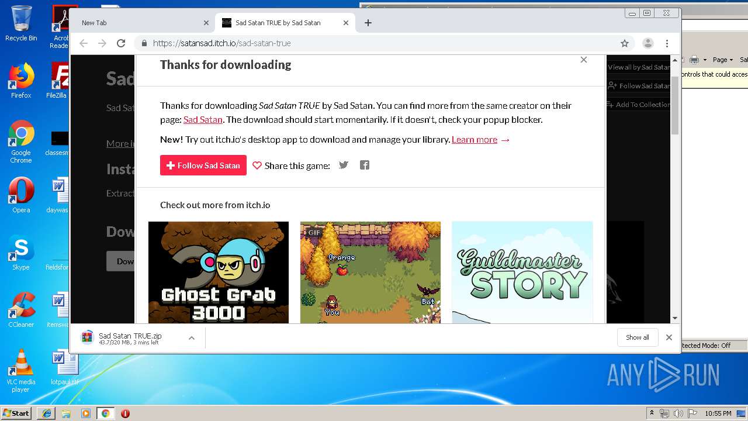Open Guildmaster Story game thumbnail
Image resolution: width=748 pixels, height=421 pixels.
coord(522,272)
